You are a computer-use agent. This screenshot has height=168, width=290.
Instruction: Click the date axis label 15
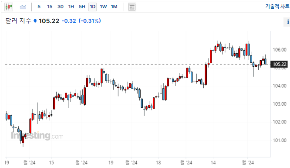(51, 163)
